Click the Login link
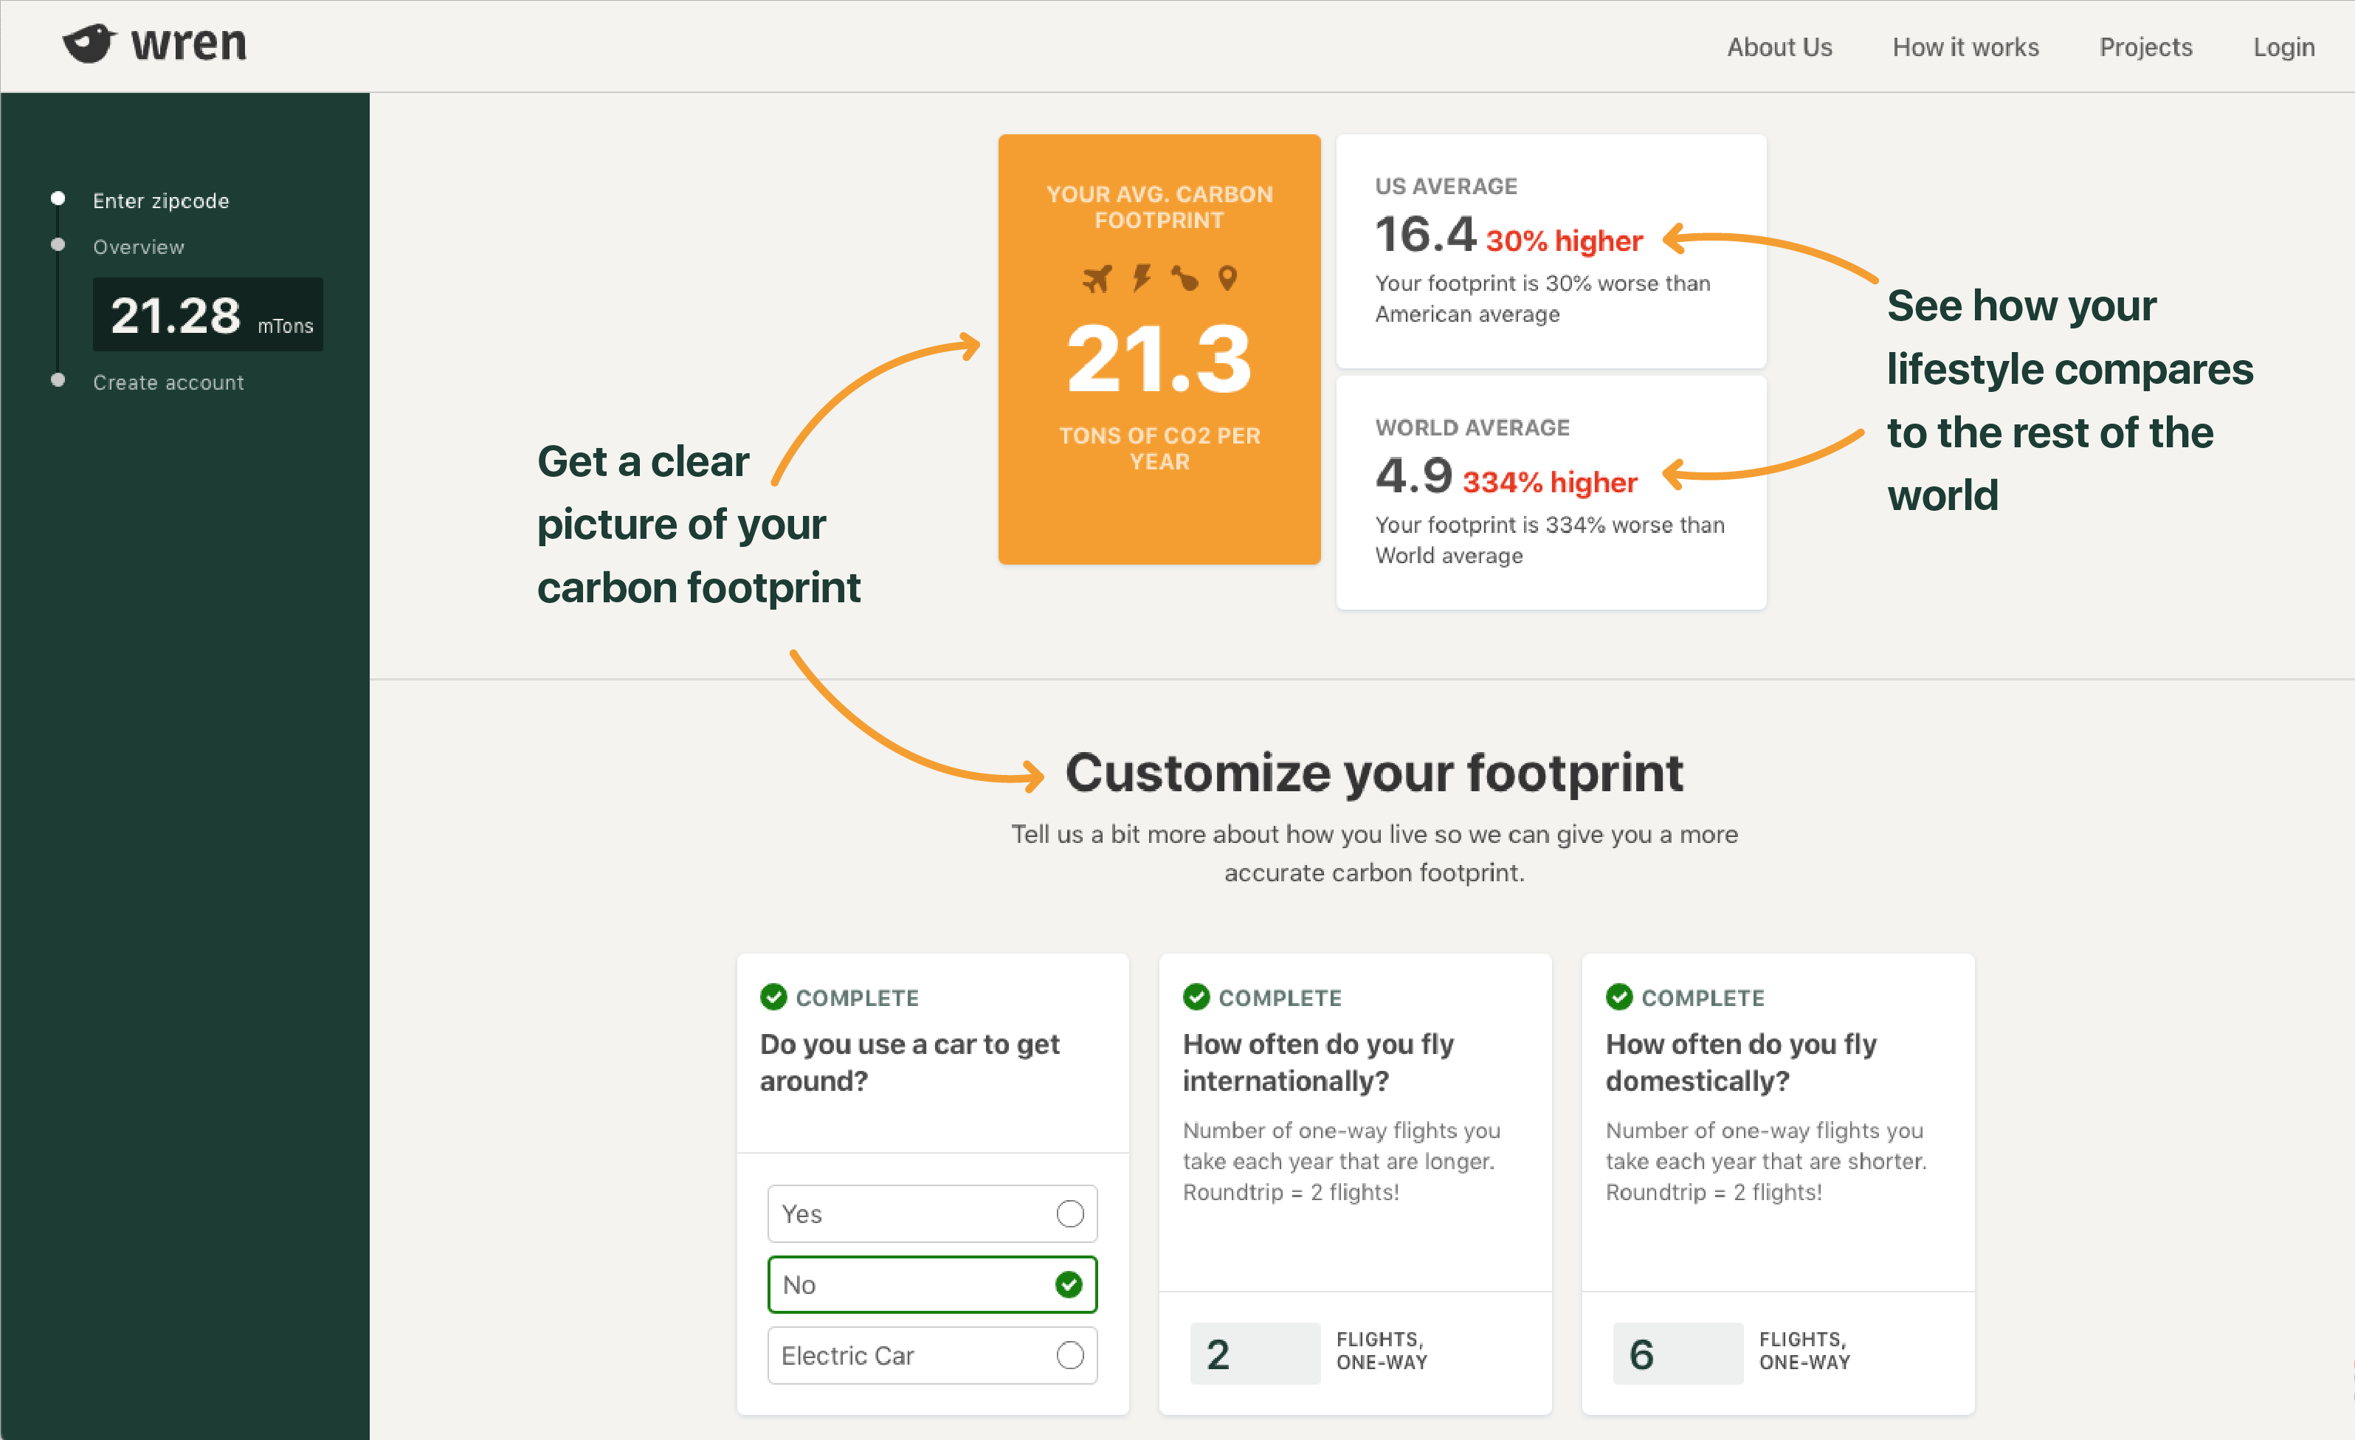Viewport: 2355px width, 1440px height. [2283, 46]
